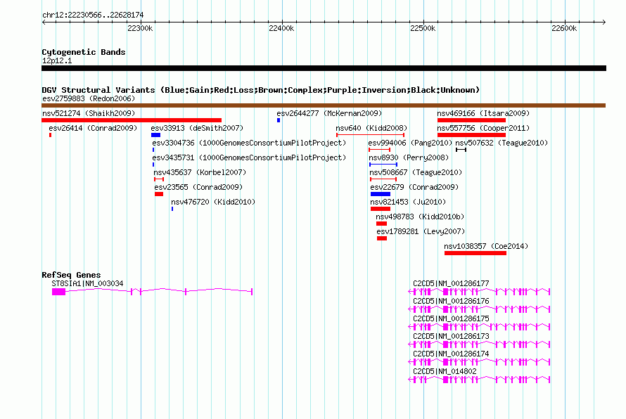Click the red nsv521274 loss bar
This screenshot has width=626, height=419.
point(132,120)
